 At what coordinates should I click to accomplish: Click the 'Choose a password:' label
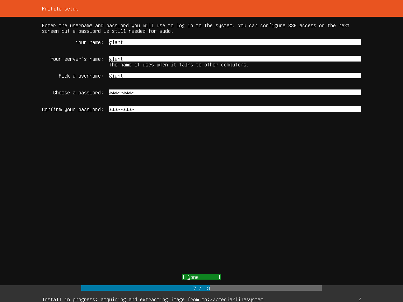pos(78,92)
